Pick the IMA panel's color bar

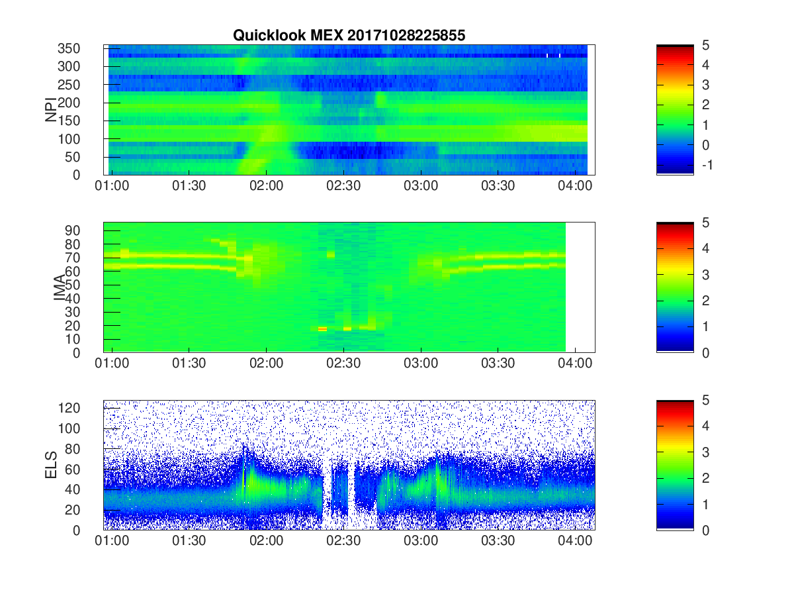tap(675, 287)
